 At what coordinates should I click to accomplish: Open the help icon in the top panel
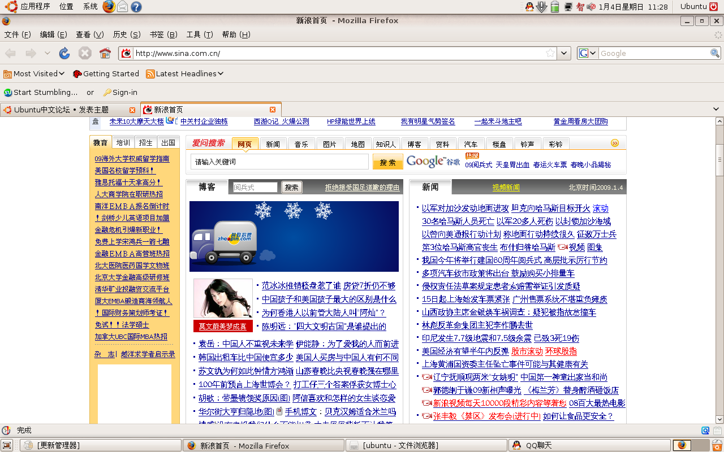coord(136,7)
